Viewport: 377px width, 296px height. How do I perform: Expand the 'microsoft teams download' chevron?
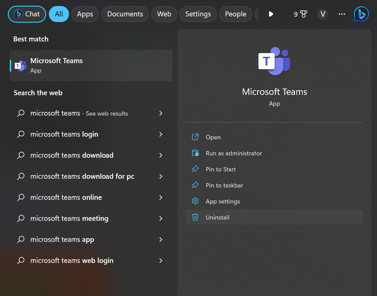click(x=161, y=155)
